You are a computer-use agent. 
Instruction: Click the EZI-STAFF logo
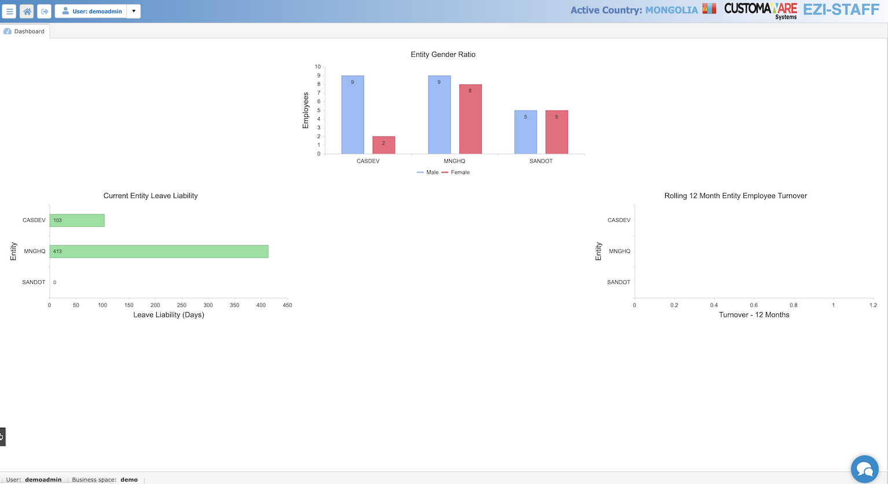click(x=841, y=10)
